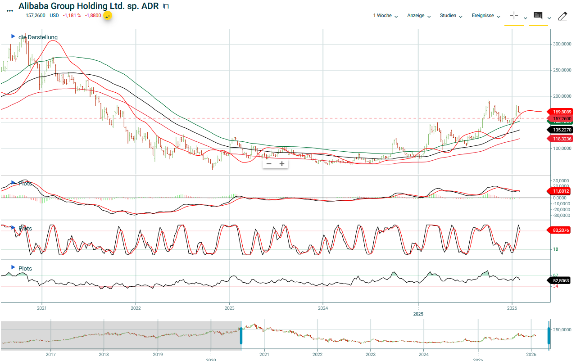This screenshot has height=361, width=576.
Task: Toggle the annotation note tool
Action: tap(538, 15)
